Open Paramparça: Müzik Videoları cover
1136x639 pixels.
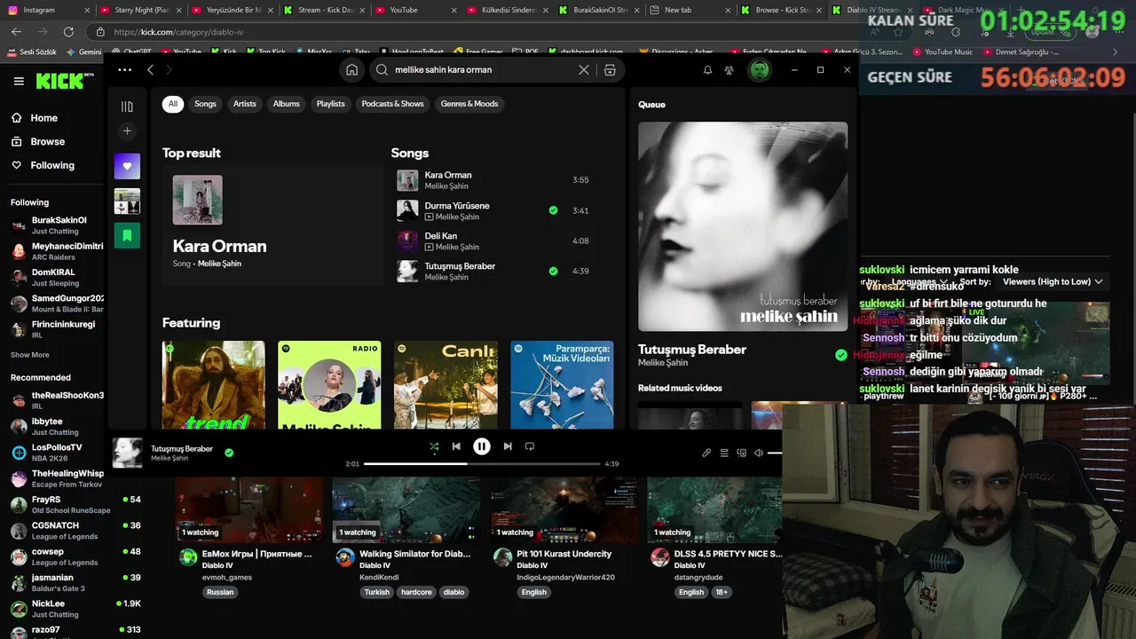click(562, 384)
